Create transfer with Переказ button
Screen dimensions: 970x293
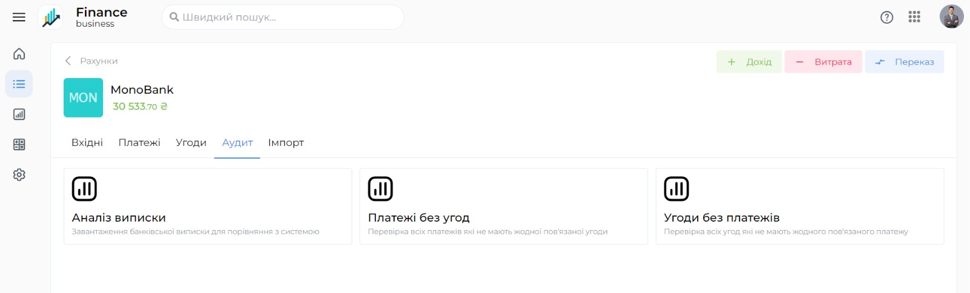(x=904, y=62)
